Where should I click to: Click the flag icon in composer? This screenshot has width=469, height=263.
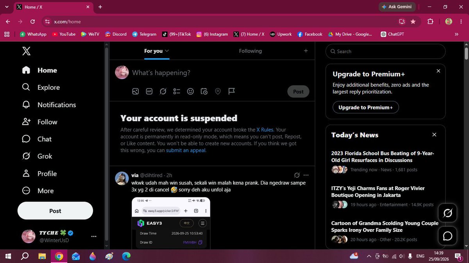click(232, 91)
